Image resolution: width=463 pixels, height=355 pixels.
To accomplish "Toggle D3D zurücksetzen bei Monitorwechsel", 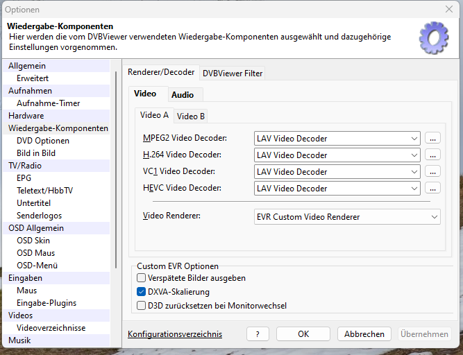I will click(x=142, y=306).
